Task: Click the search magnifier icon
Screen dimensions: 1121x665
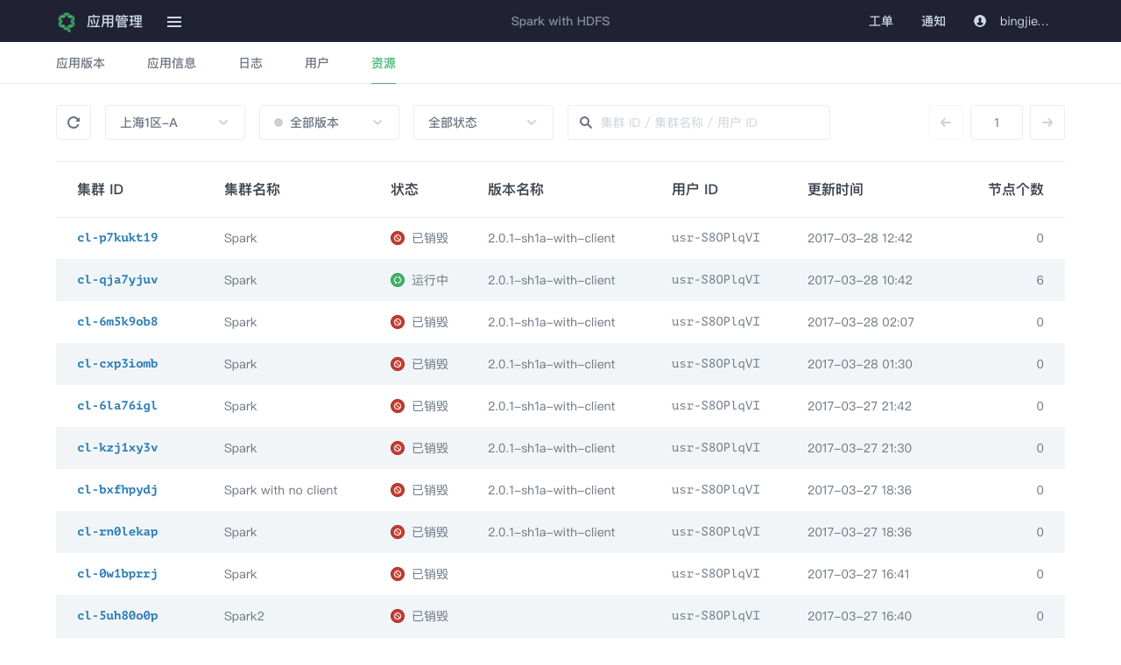Action: pos(586,122)
